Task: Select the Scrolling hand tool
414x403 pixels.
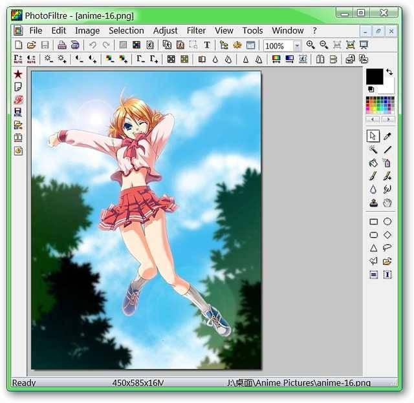Action: pos(387,203)
